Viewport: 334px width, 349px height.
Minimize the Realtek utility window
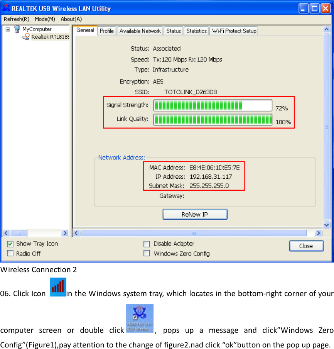(303, 8)
